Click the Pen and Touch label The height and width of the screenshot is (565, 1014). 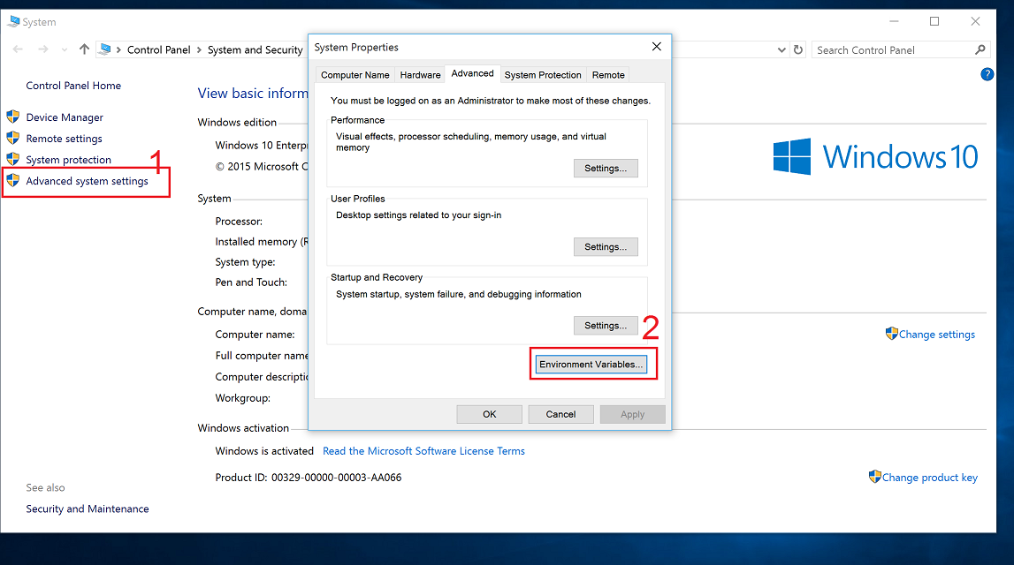click(x=252, y=282)
